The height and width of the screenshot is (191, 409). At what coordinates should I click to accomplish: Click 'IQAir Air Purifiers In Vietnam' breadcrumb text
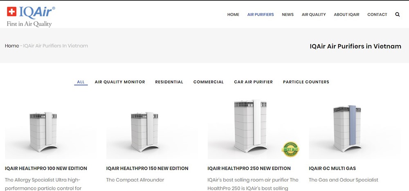tap(56, 46)
